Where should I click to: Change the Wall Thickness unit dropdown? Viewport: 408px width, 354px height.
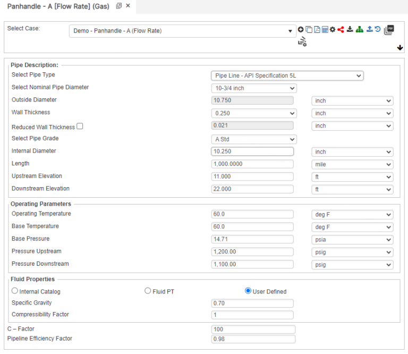pos(352,113)
